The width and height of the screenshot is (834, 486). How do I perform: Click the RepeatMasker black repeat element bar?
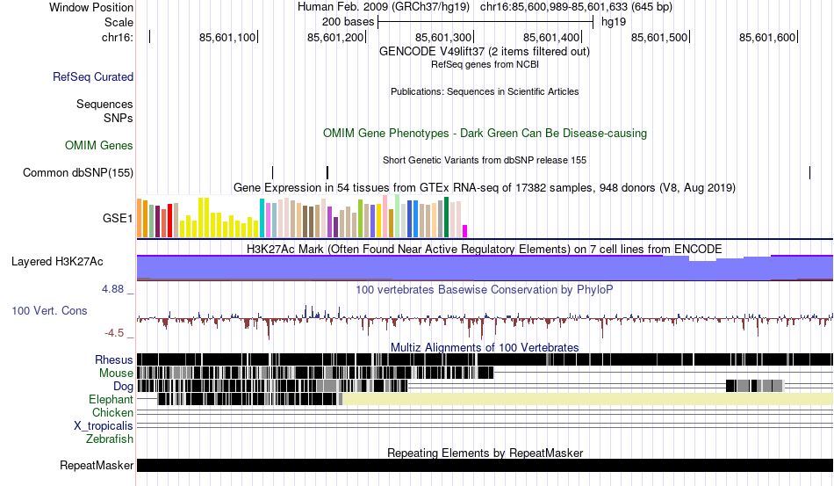[485, 465]
